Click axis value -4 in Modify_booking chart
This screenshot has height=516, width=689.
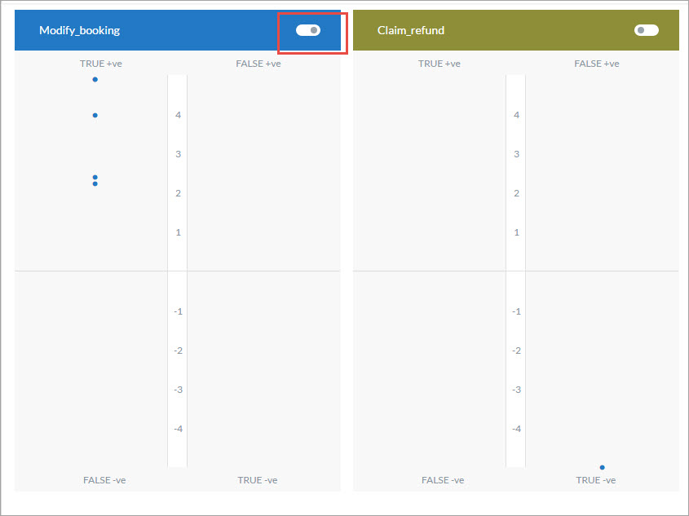pos(177,429)
